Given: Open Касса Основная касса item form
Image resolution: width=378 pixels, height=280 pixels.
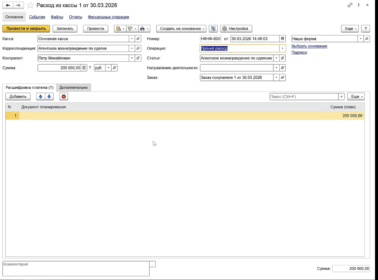Looking at the screenshot, I should click(138, 39).
